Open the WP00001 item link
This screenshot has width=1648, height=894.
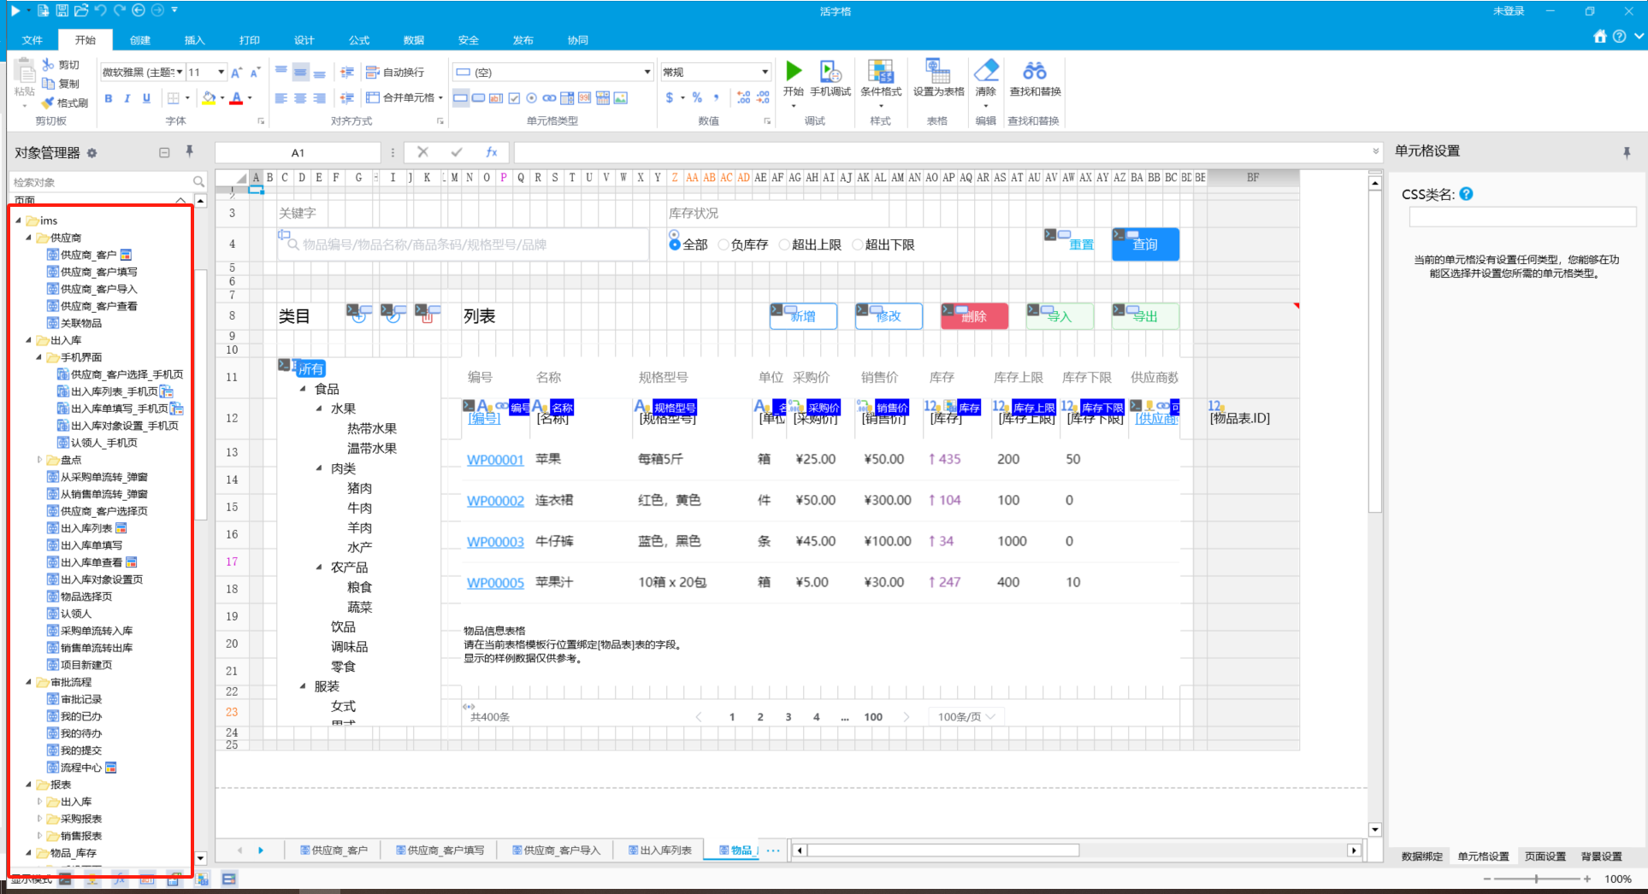495,460
